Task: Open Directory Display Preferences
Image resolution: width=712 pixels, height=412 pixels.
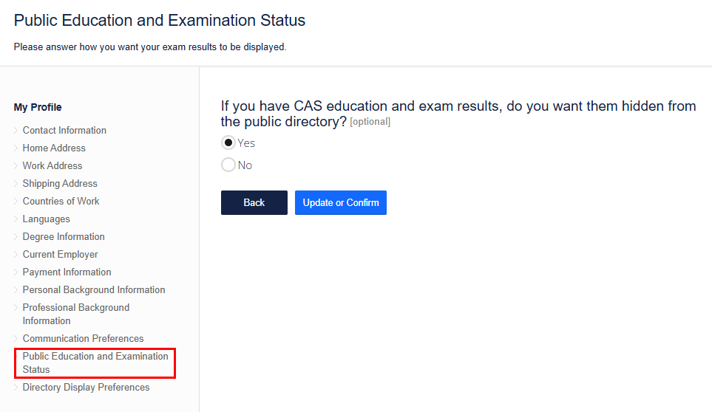Action: tap(86, 388)
